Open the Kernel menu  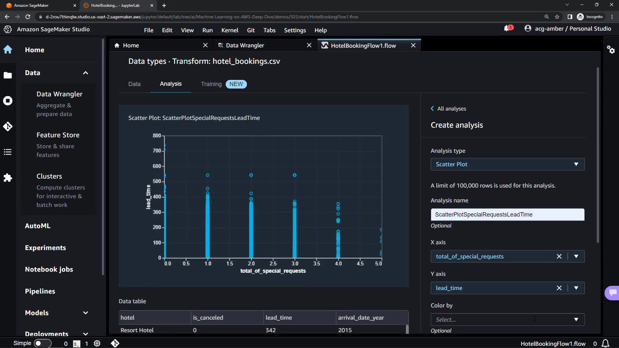point(230,30)
